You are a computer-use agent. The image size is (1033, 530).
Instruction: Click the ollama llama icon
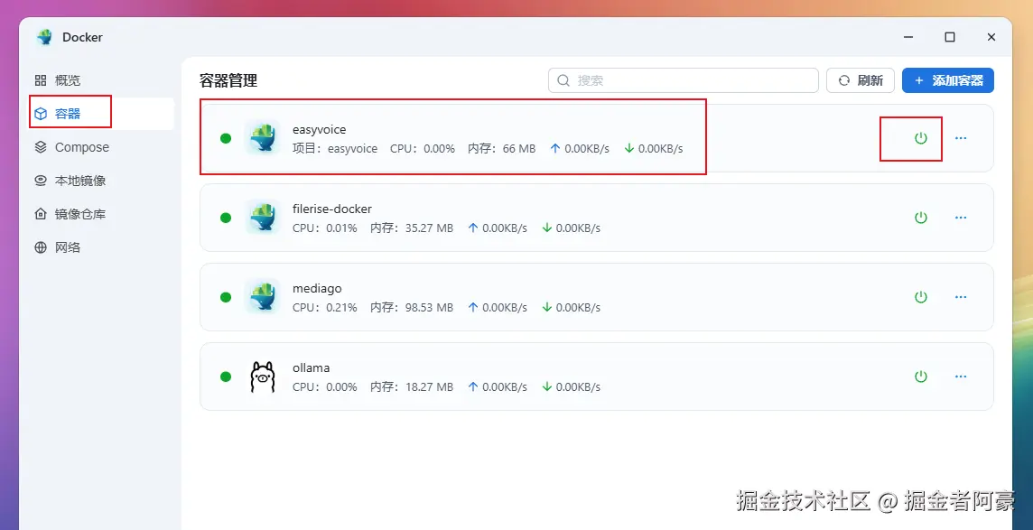[x=262, y=377]
